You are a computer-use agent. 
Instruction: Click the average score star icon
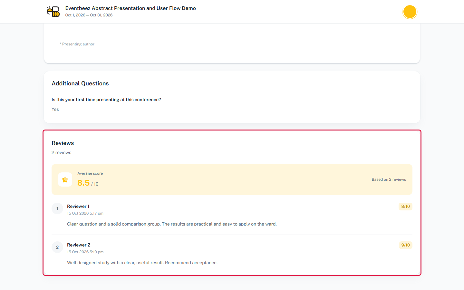coord(65,179)
